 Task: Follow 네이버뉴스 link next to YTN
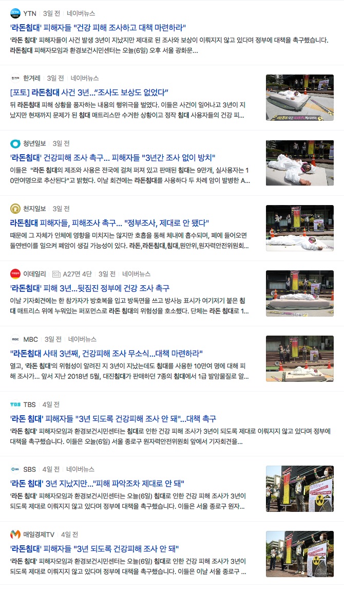(81, 13)
